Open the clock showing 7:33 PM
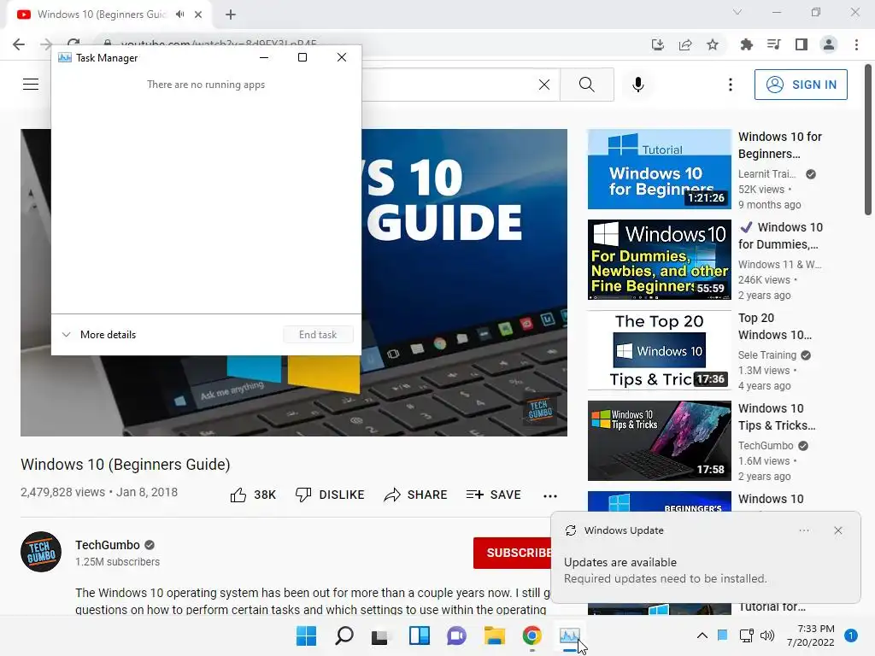 click(810, 635)
